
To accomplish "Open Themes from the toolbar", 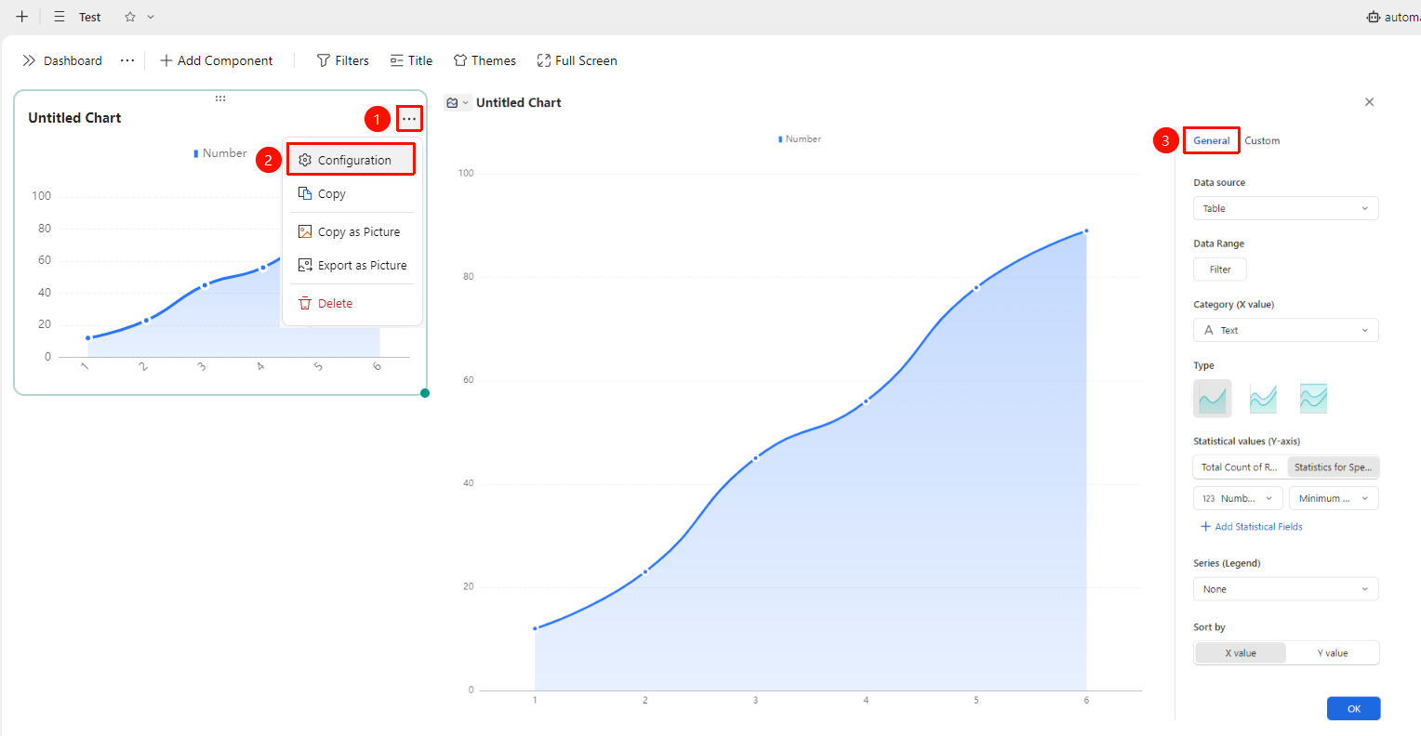I will point(485,60).
